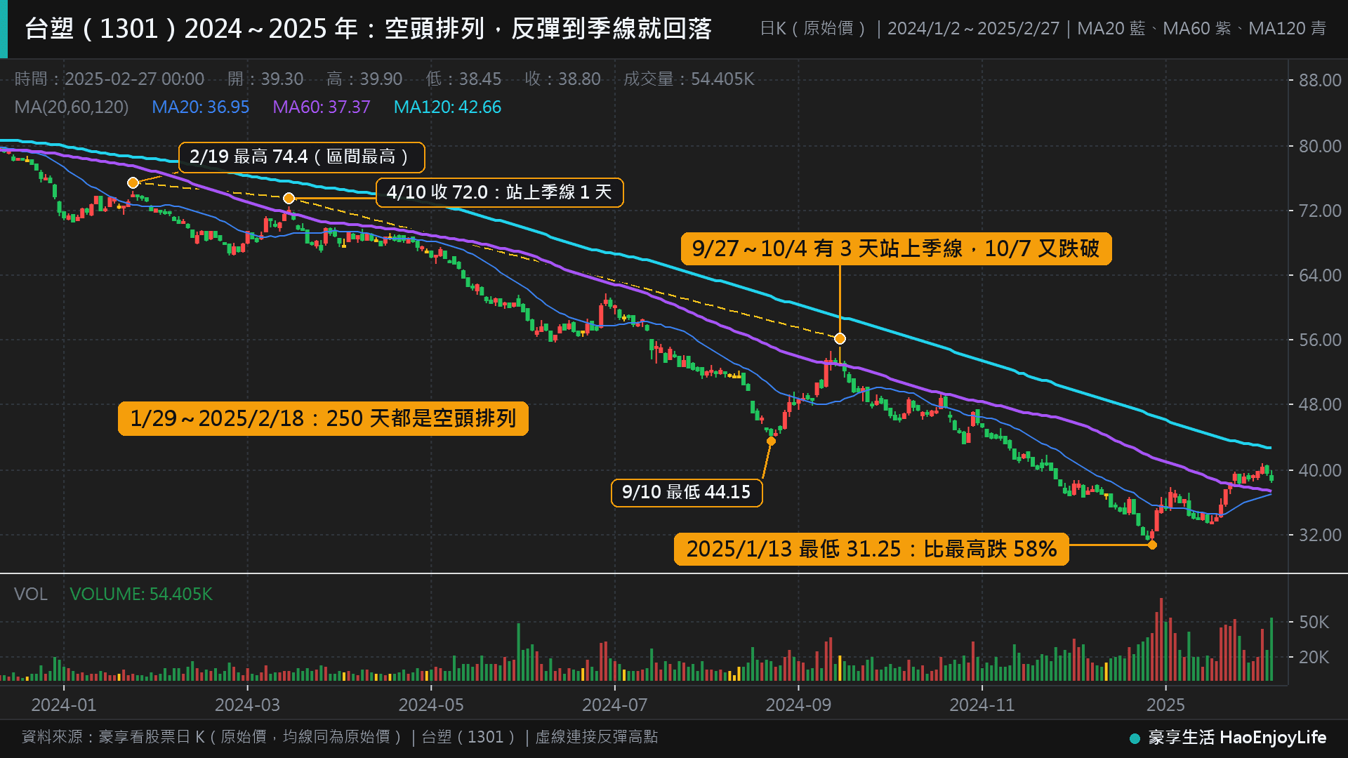
Task: Click the MA120: 42.66 legend value
Action: pos(448,107)
